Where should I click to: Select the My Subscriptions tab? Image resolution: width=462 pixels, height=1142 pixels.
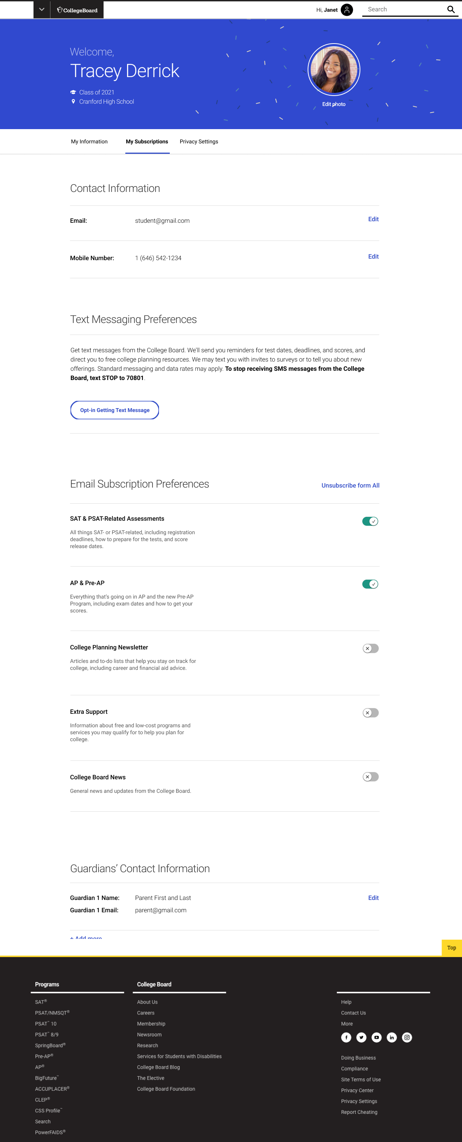147,141
